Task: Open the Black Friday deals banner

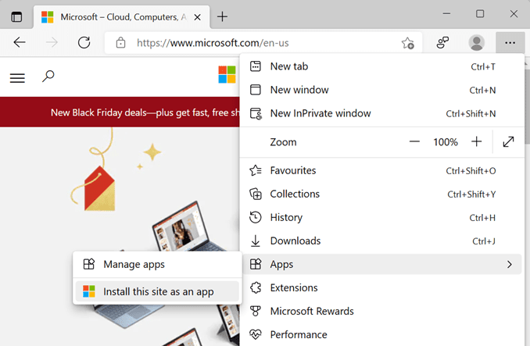Action: tap(120, 112)
